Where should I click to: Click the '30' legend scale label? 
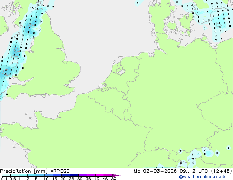pyautogui.click(x=80, y=179)
